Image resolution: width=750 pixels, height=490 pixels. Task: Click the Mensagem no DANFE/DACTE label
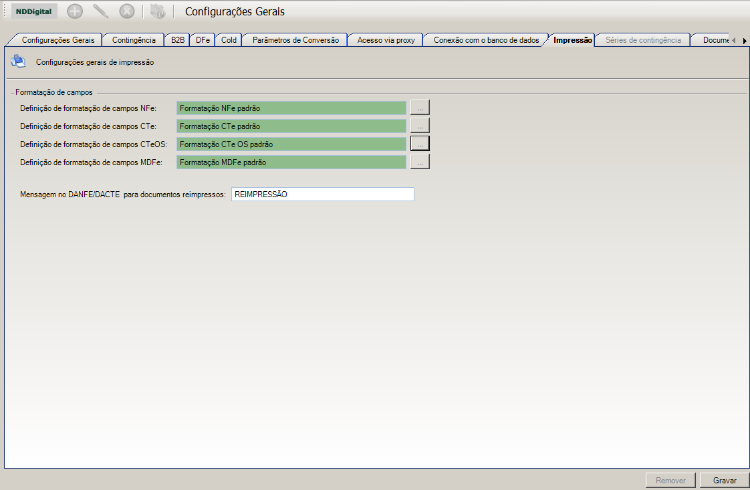coord(122,195)
